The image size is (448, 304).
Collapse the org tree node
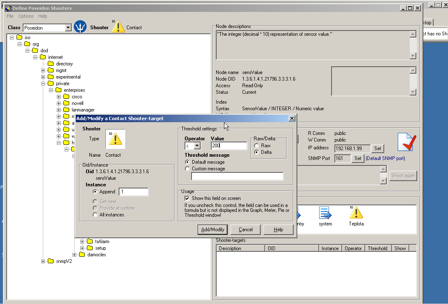pyautogui.click(x=19, y=44)
